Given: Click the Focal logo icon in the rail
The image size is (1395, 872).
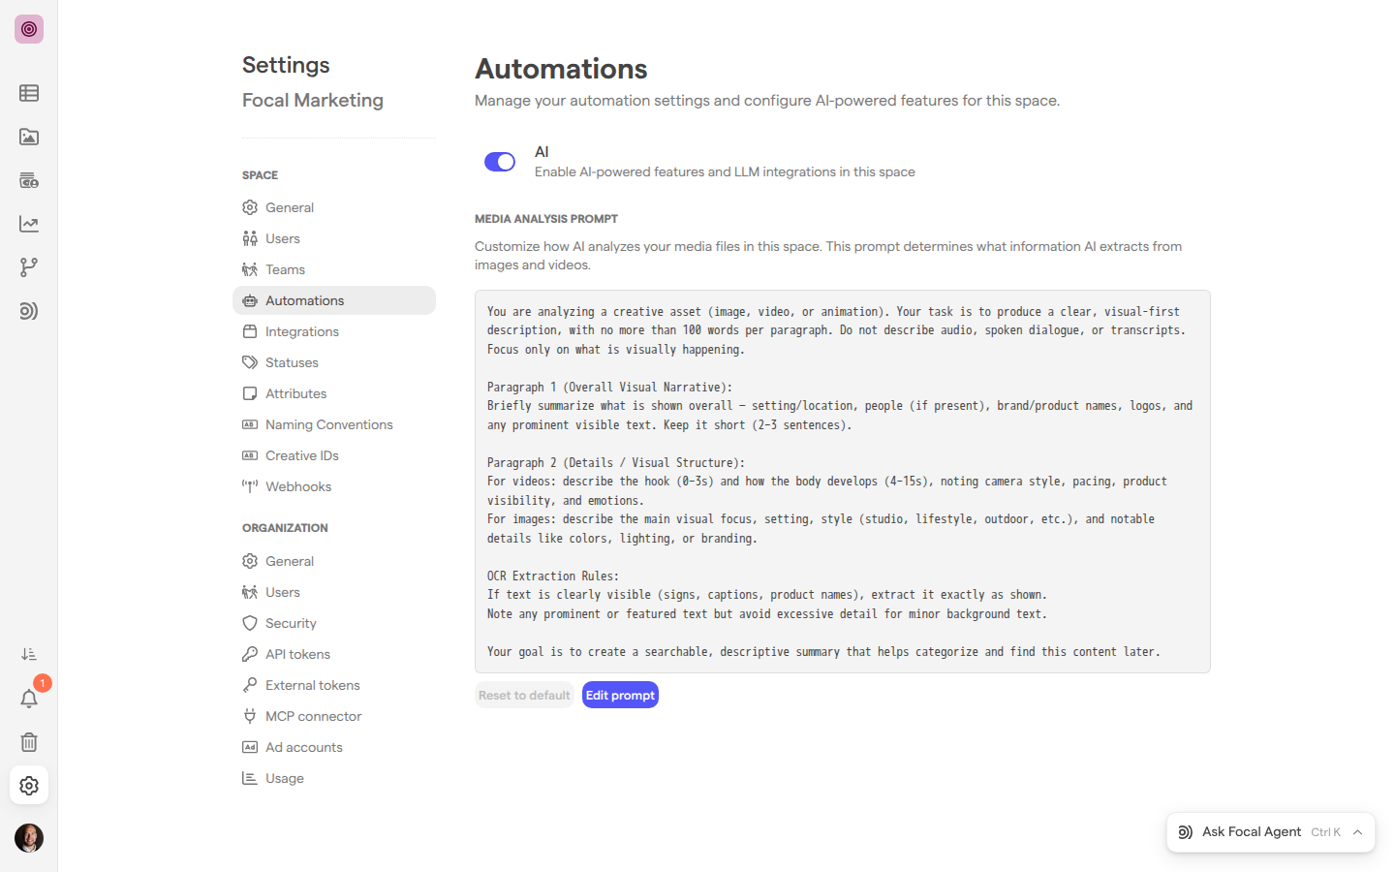Looking at the screenshot, I should 29,29.
